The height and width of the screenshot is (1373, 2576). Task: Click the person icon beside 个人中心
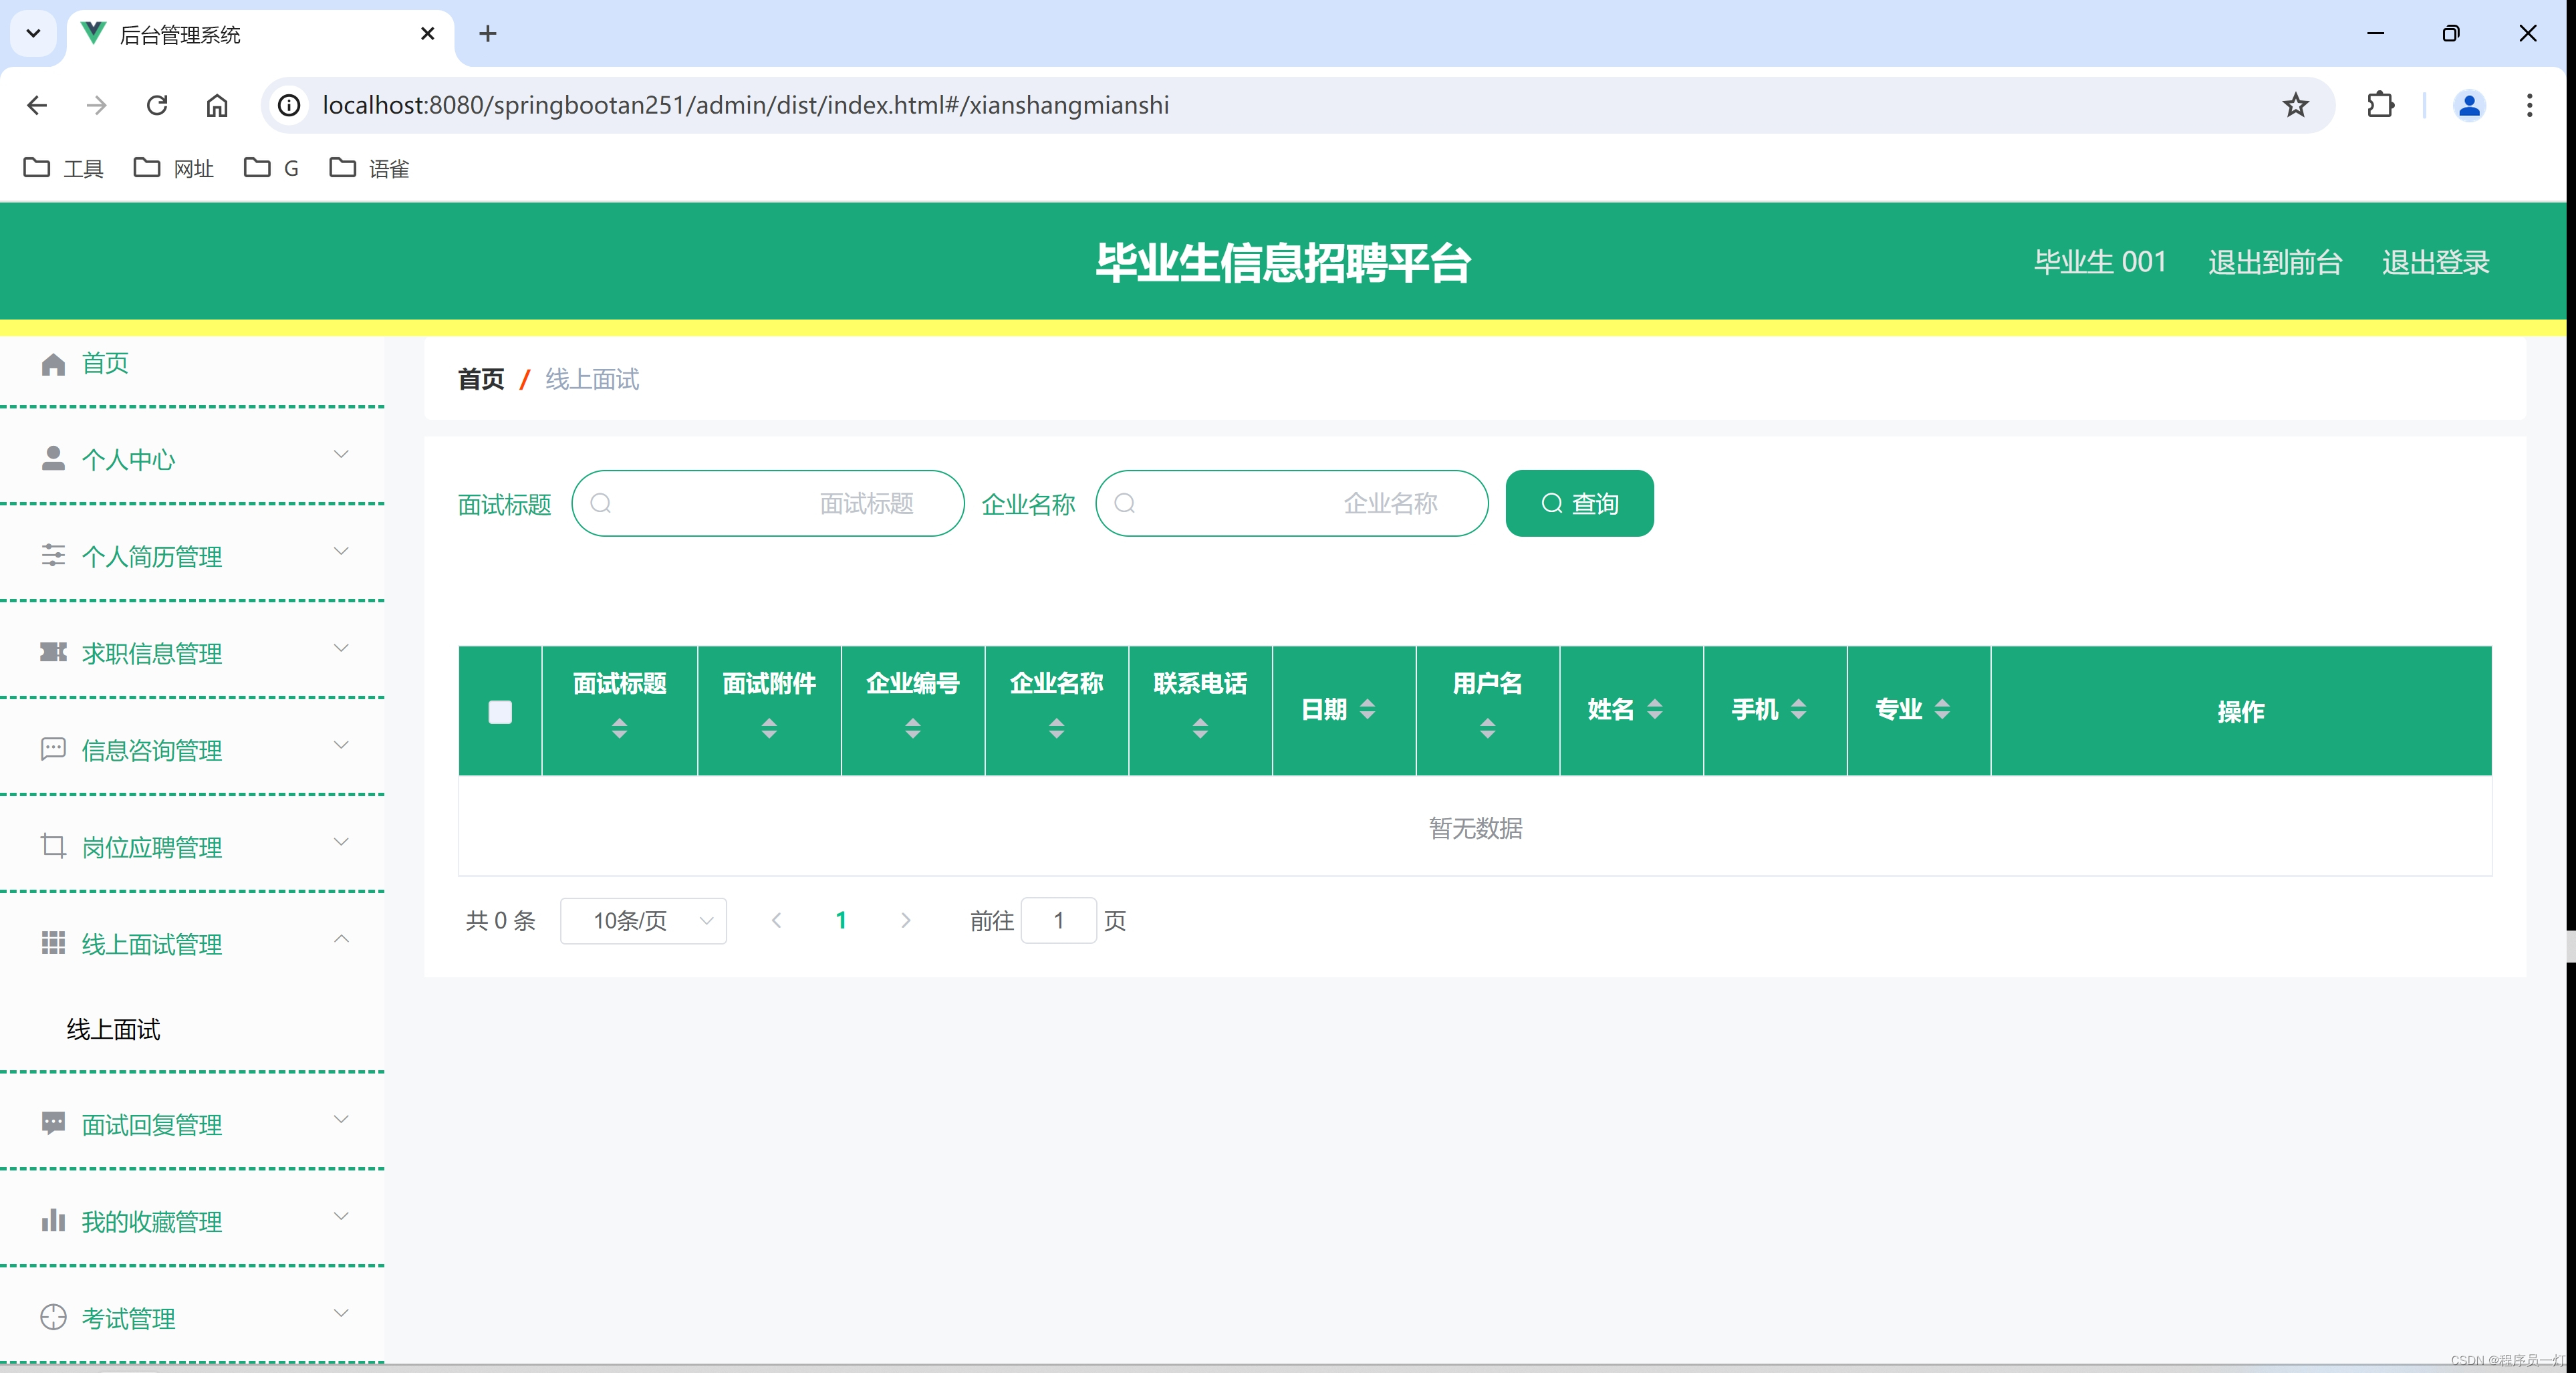tap(53, 459)
